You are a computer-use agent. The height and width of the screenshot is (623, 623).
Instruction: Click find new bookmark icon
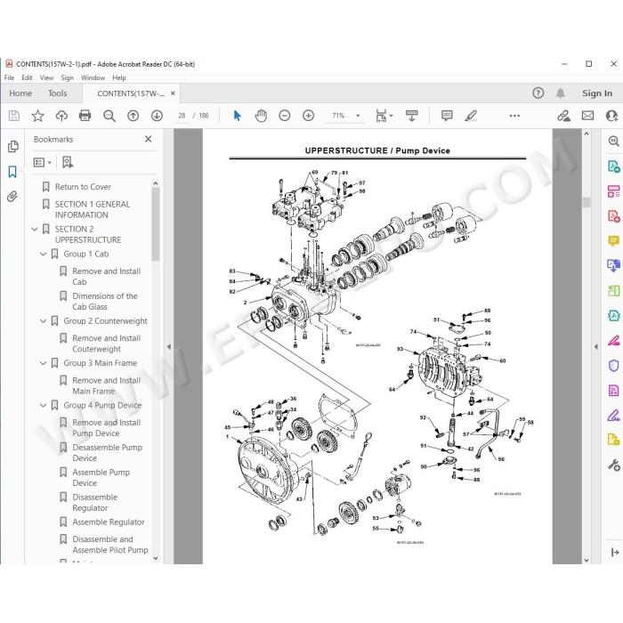pos(68,162)
